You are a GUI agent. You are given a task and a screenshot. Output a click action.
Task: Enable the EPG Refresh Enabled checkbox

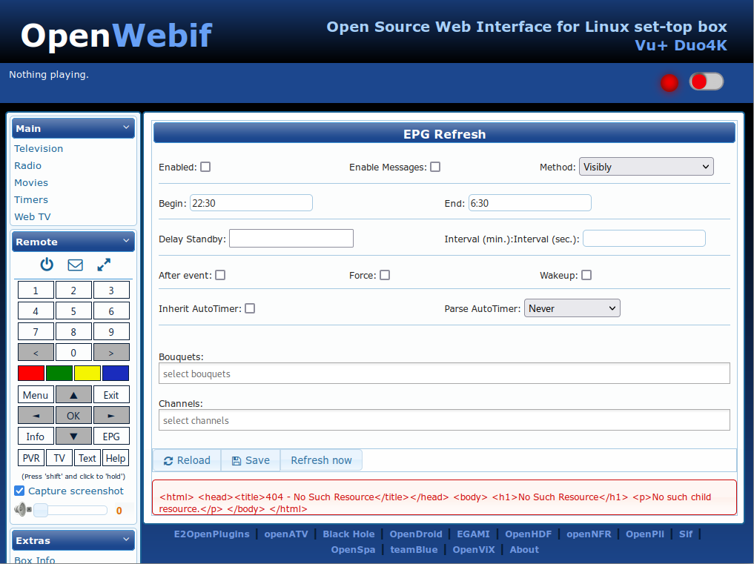(x=205, y=167)
